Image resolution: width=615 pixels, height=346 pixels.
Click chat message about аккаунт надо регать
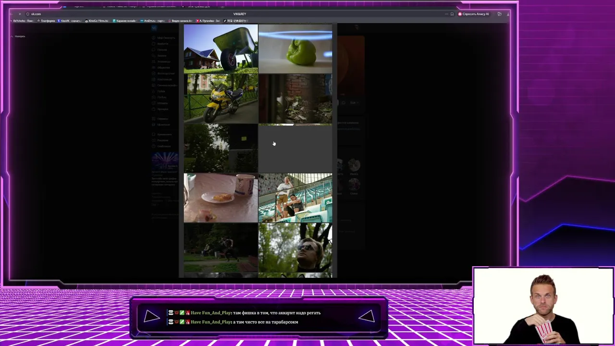(244, 313)
